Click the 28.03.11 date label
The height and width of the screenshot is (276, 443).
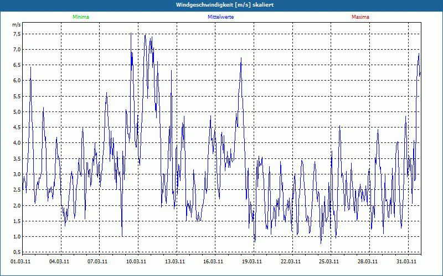coord(368,262)
